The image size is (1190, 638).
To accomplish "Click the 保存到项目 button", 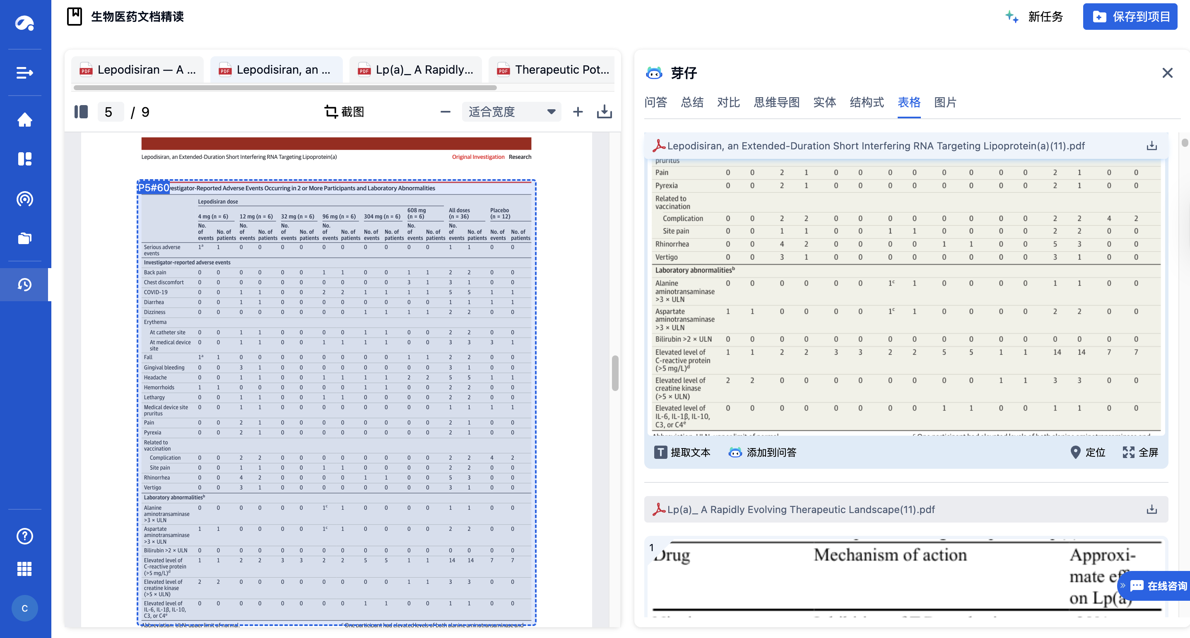I will coord(1130,17).
